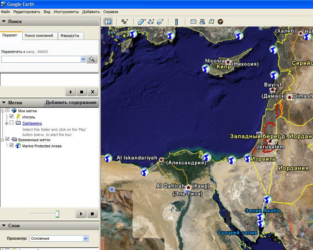
Task: Click the yellow pushpin icon beside Инголь
Action: click(x=18, y=117)
